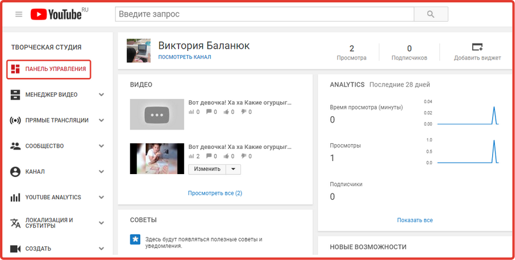Image resolution: width=515 pixels, height=260 pixels.
Task: Expand the Менеджер видео chevron
Action: click(x=101, y=94)
